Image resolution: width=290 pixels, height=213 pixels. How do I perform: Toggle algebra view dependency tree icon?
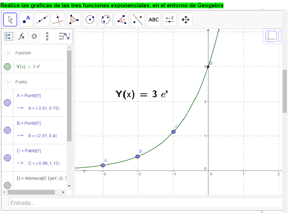[9, 36]
